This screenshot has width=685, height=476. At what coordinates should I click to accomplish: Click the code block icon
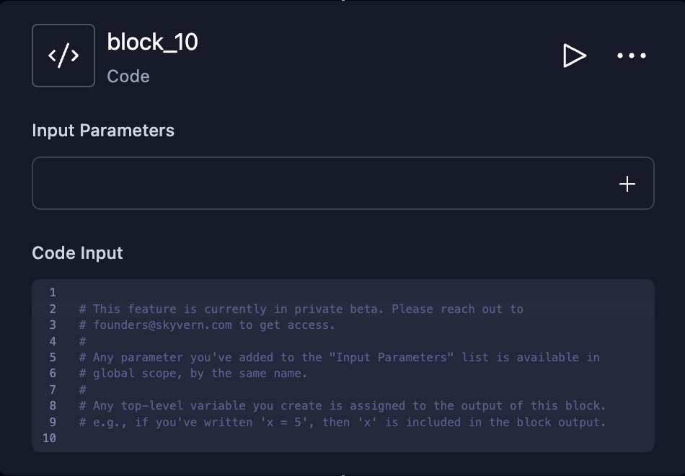point(63,56)
